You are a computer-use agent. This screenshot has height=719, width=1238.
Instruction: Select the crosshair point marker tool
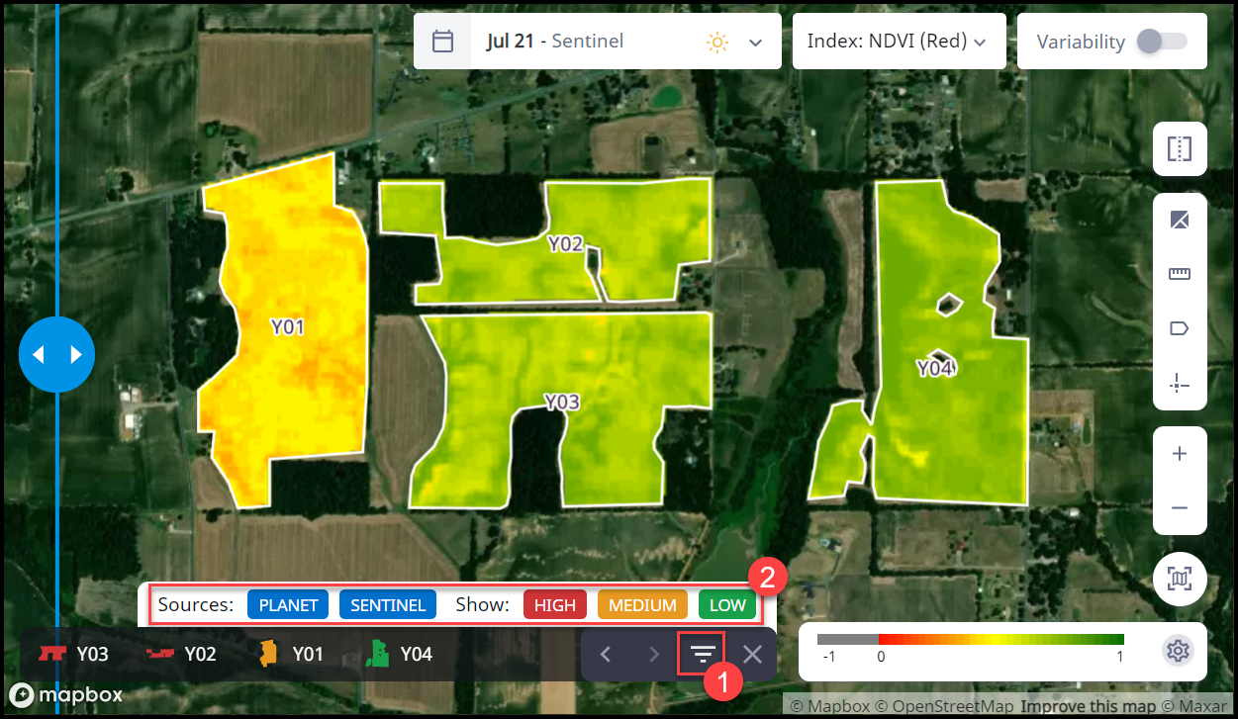point(1180,384)
